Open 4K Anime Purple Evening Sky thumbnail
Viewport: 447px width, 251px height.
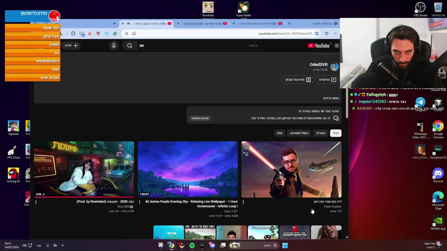(x=188, y=169)
